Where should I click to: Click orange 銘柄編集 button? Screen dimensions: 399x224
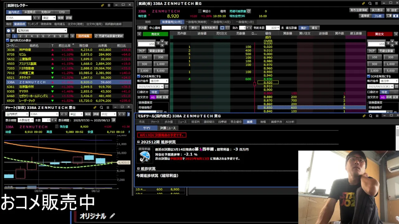[84, 36]
